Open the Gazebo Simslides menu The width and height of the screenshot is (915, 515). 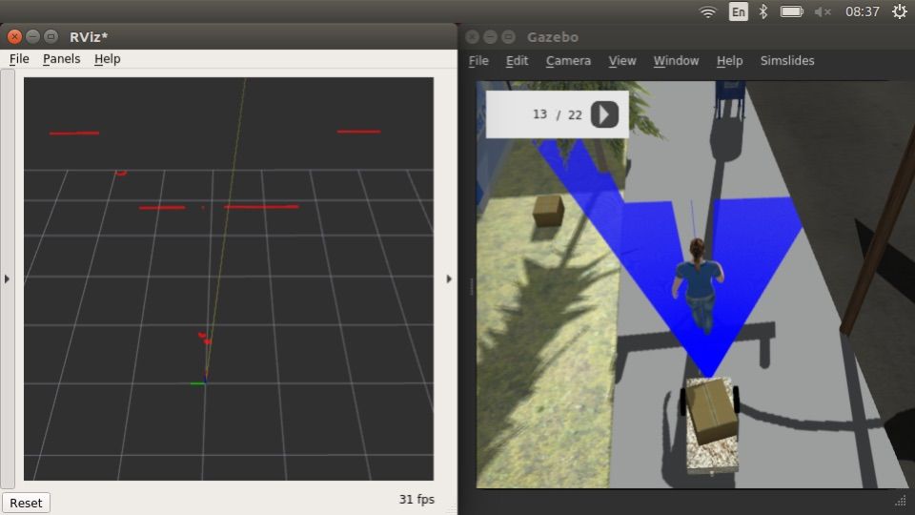pyautogui.click(x=787, y=61)
